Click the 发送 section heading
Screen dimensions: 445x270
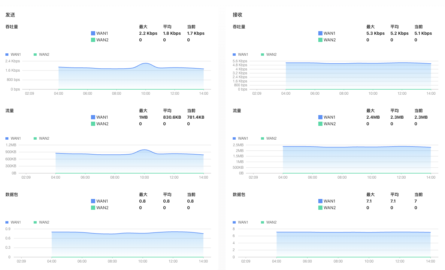(x=10, y=15)
